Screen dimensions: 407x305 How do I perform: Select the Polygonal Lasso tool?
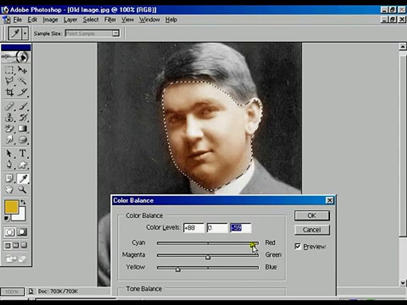coord(9,81)
